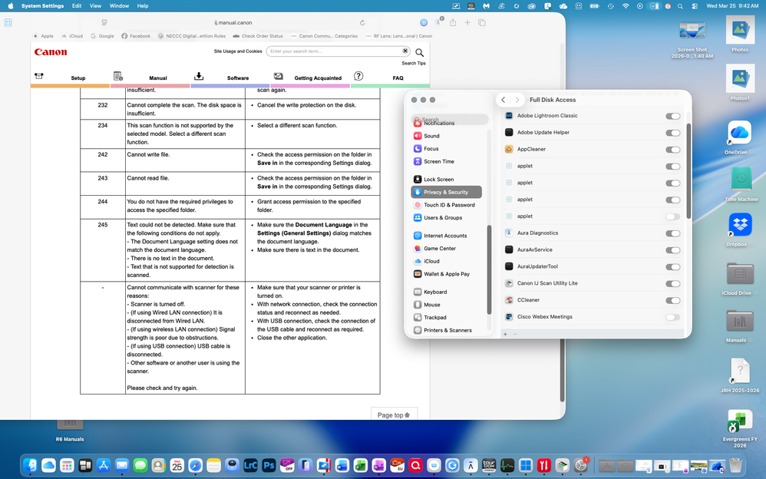Open the View menu in menu bar

pos(95,6)
